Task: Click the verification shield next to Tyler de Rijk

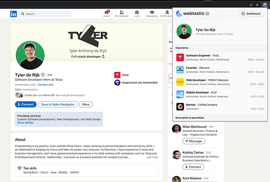Action: pos(43,75)
